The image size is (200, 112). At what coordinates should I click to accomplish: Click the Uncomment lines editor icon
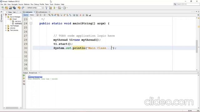pos(90,15)
